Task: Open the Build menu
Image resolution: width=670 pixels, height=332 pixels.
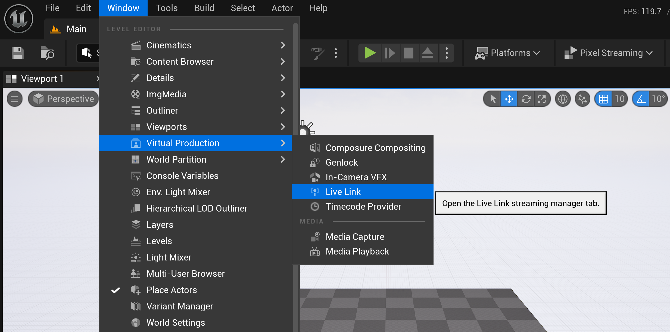Action: tap(204, 8)
